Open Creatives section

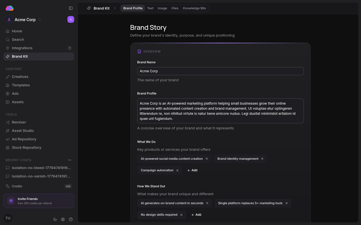[39, 77]
